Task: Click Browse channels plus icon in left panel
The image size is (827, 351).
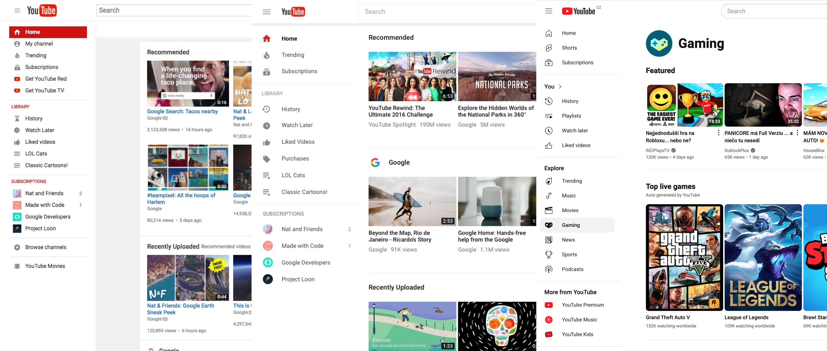Action: coord(17,247)
